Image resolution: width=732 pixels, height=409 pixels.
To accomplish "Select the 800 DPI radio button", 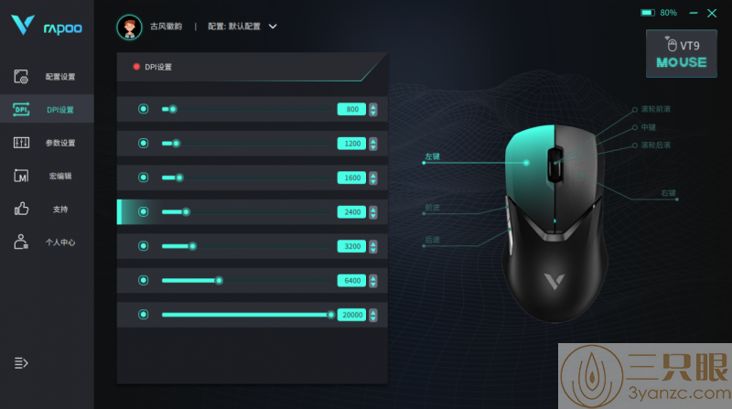I will [x=144, y=109].
